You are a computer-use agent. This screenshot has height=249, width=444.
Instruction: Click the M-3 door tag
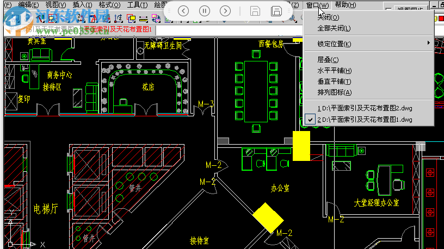(206, 104)
